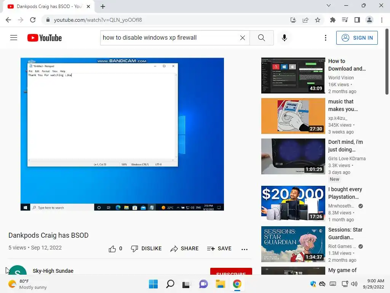390x293 pixels.
Task: Click Chrome icon on taskbar
Action: tap(237, 284)
